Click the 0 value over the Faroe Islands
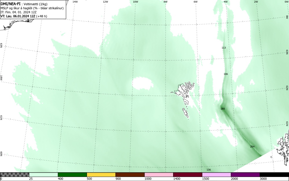289x181 pixels. click(186, 96)
